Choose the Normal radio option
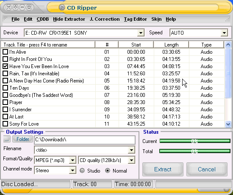The image size is (233, 195). 108,170
